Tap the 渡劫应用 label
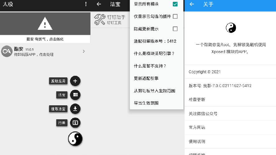 point(58,81)
